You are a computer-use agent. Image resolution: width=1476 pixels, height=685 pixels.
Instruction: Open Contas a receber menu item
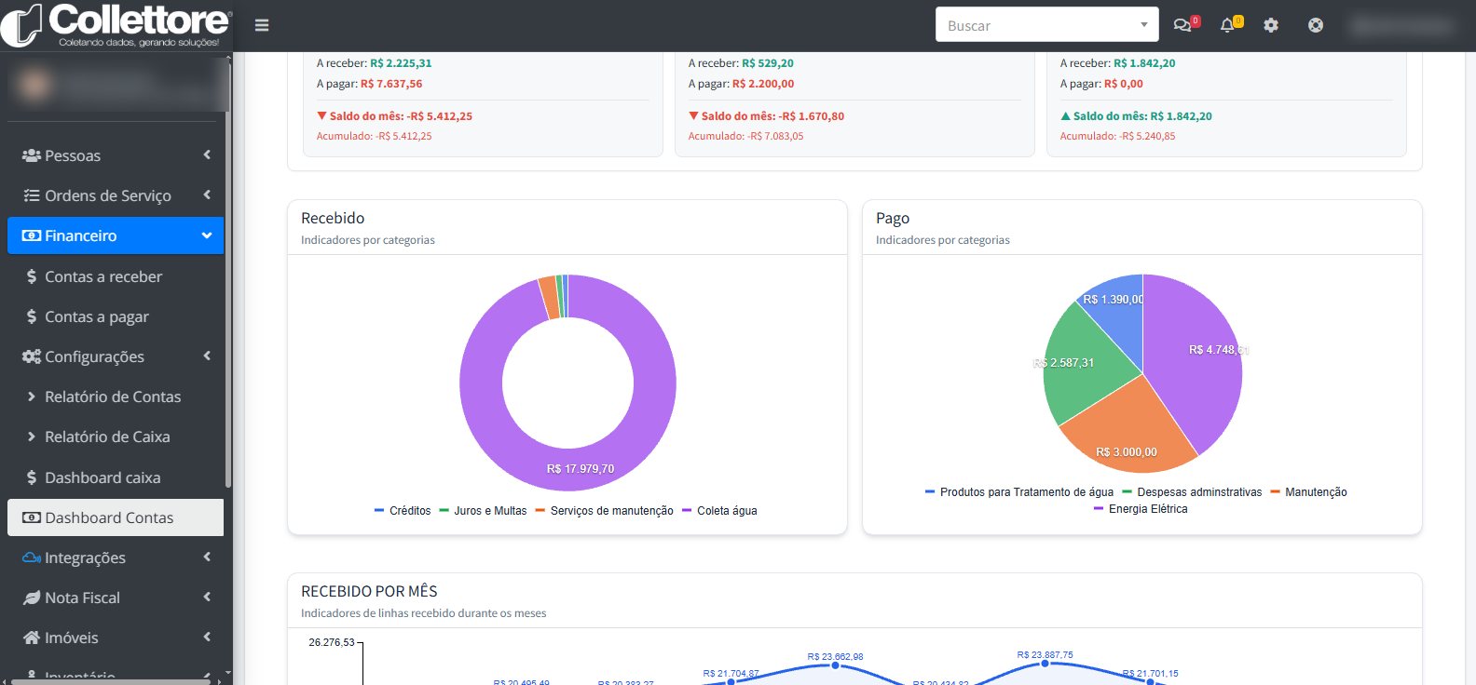coord(116,276)
